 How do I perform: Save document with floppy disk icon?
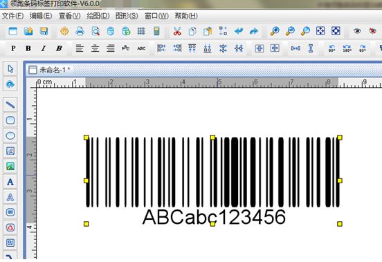(44, 31)
